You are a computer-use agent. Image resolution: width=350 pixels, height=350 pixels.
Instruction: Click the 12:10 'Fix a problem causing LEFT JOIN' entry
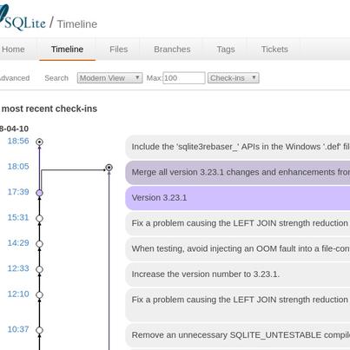(x=238, y=305)
